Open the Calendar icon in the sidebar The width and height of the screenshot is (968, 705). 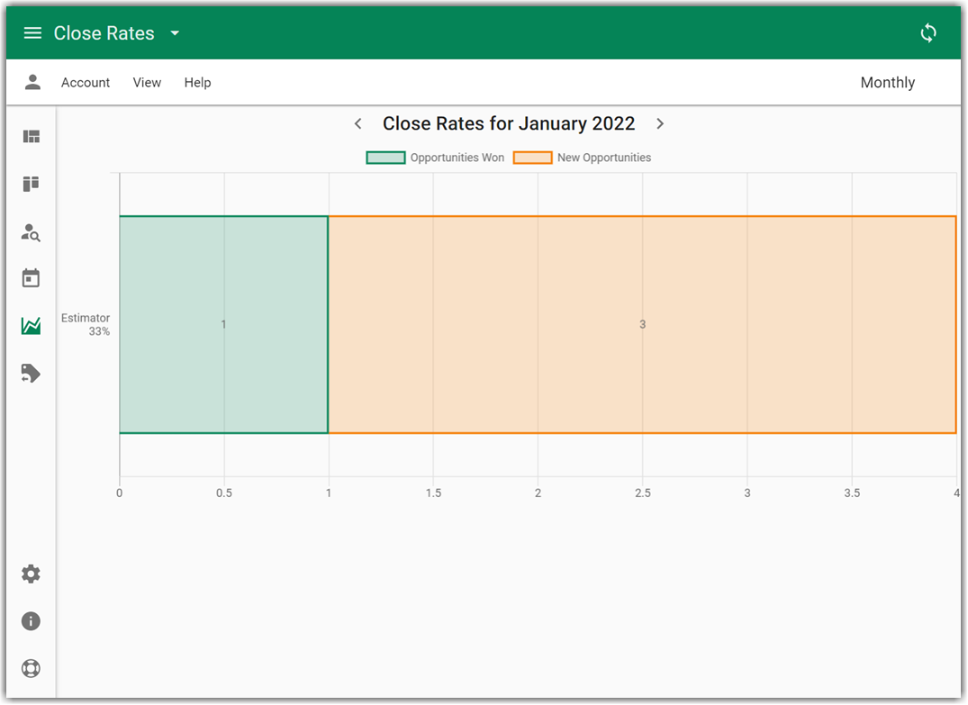point(31,278)
